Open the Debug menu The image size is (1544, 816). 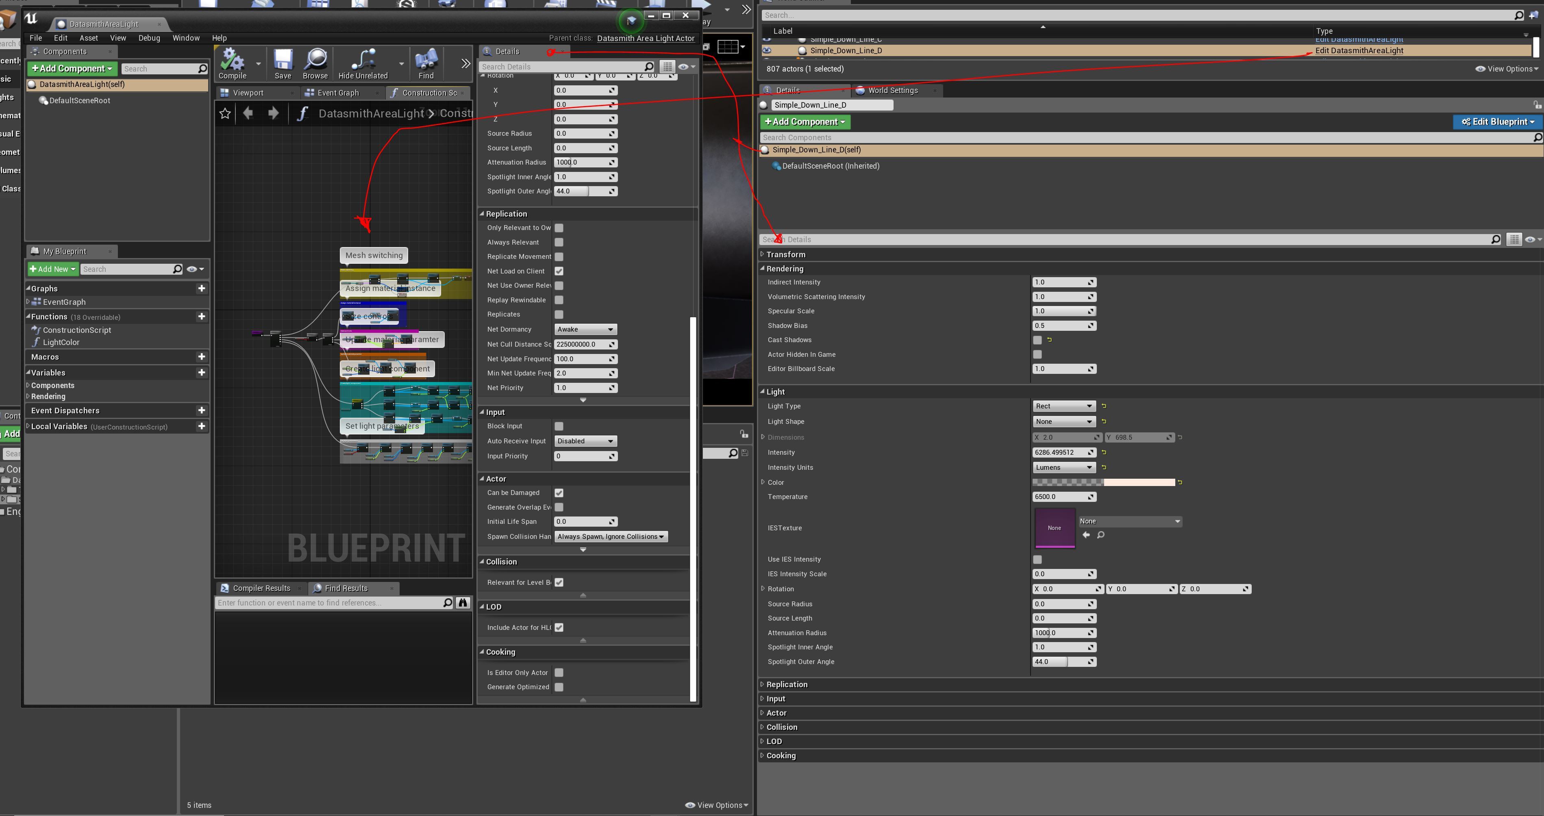click(x=149, y=38)
